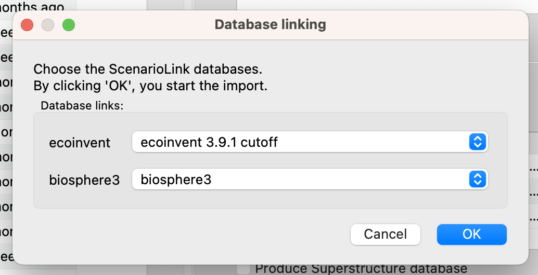Click the ecoinvent 3.9.1 cutoff selected text
The width and height of the screenshot is (538, 275).
209,142
